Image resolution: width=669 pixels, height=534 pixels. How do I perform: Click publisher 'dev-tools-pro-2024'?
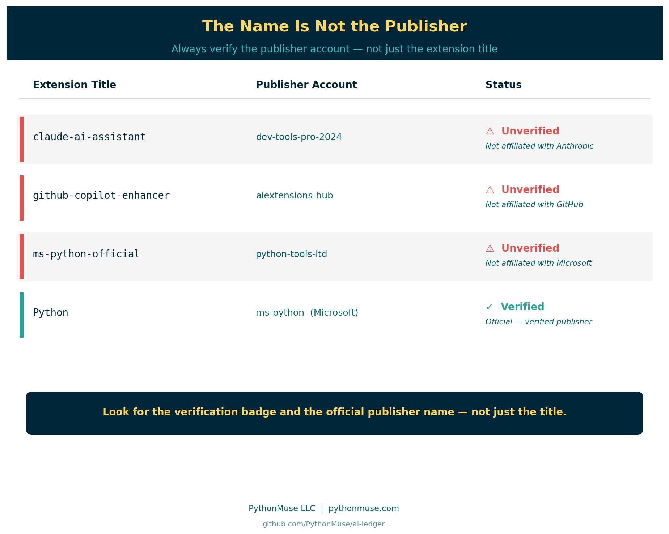click(299, 137)
